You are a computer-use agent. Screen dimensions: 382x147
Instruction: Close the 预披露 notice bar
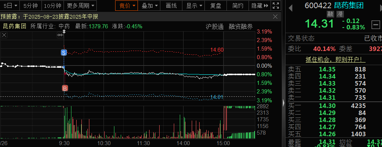click(x=275, y=17)
